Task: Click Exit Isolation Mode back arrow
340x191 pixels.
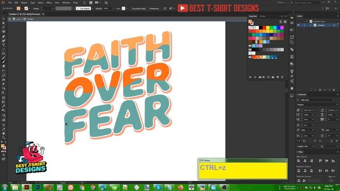Action: coord(10,19)
